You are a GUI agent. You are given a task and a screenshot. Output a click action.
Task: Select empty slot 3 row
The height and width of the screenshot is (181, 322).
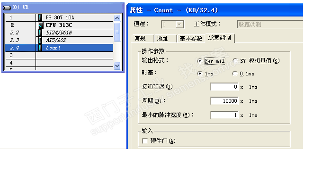(x=59, y=56)
